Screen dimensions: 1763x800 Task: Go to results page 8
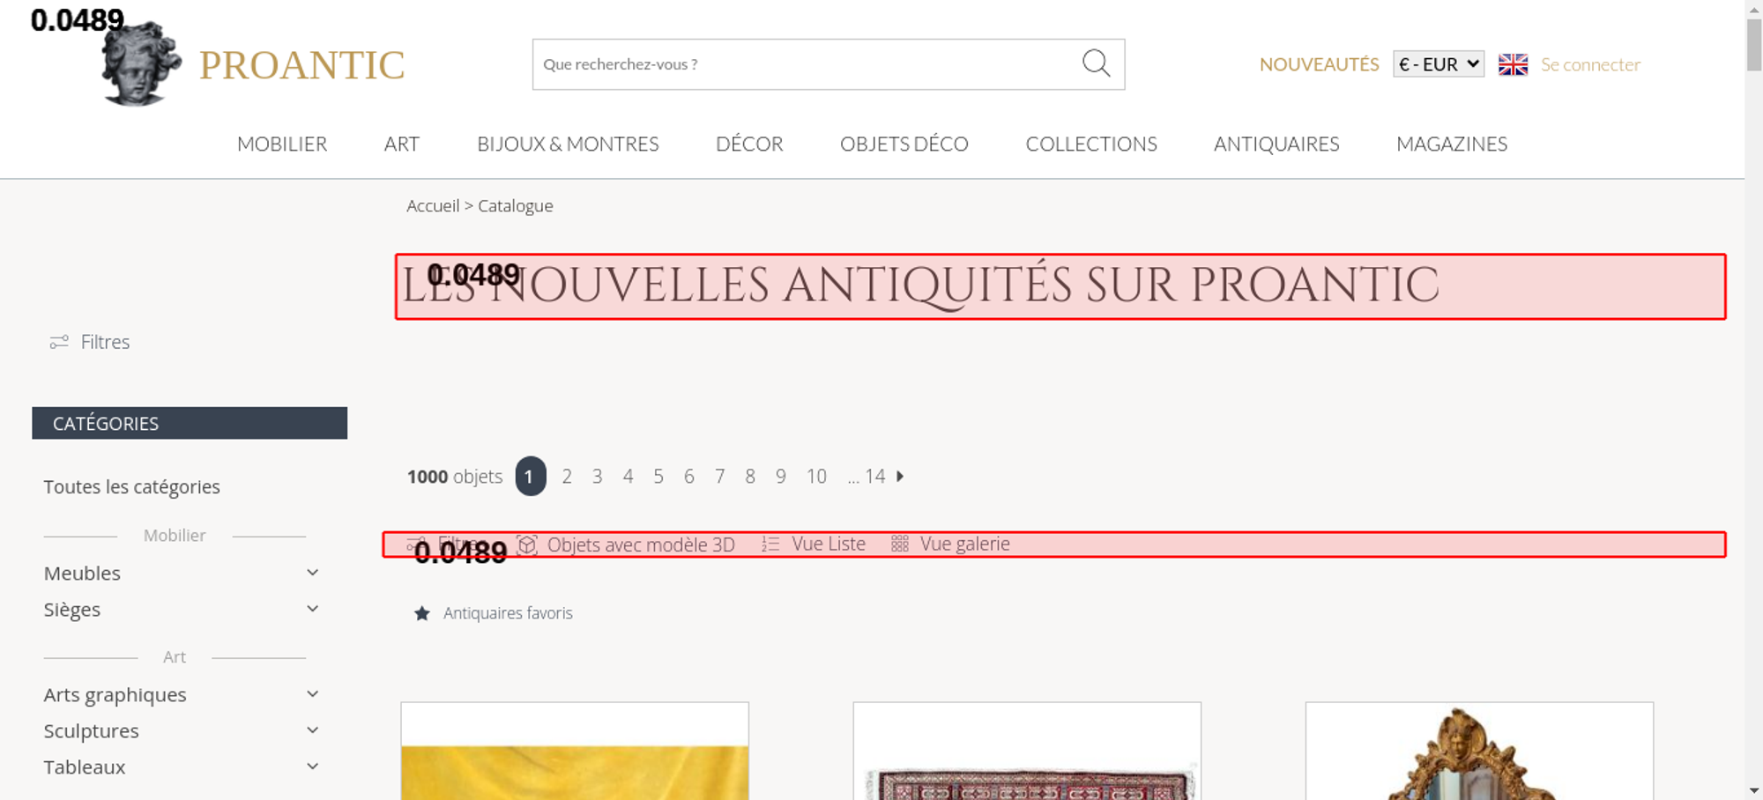[x=750, y=477]
